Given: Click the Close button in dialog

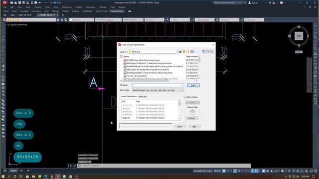Looking at the screenshot, I should coord(179,127).
